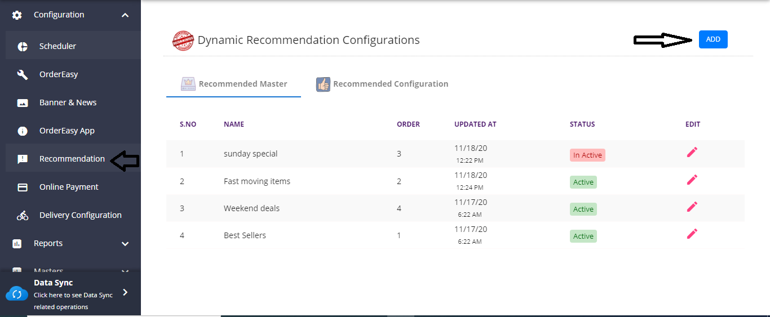The image size is (770, 317).
Task: Go to Delivery Configuration
Action: point(80,215)
